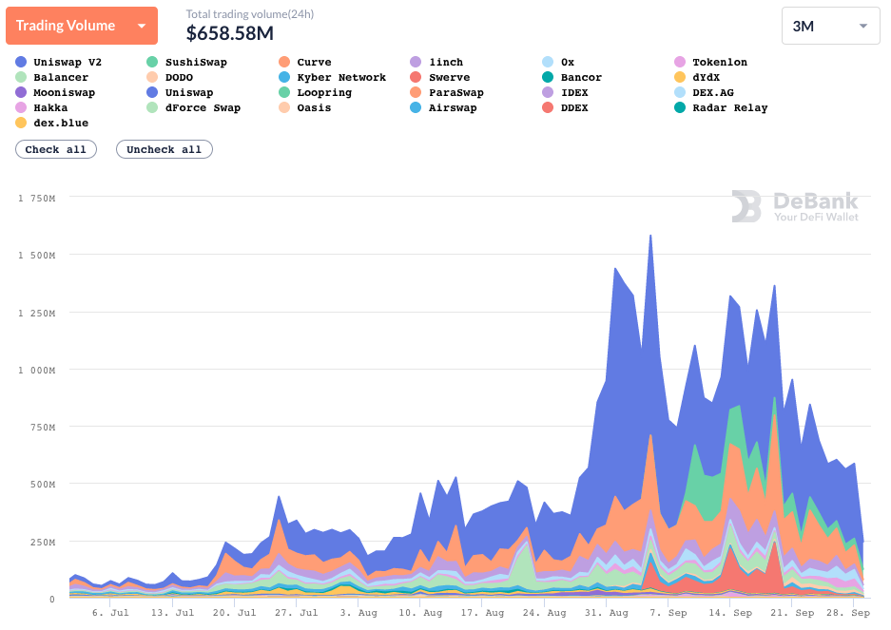Click the total trading volume value $658.58M
The width and height of the screenshot is (891, 630).
229,33
